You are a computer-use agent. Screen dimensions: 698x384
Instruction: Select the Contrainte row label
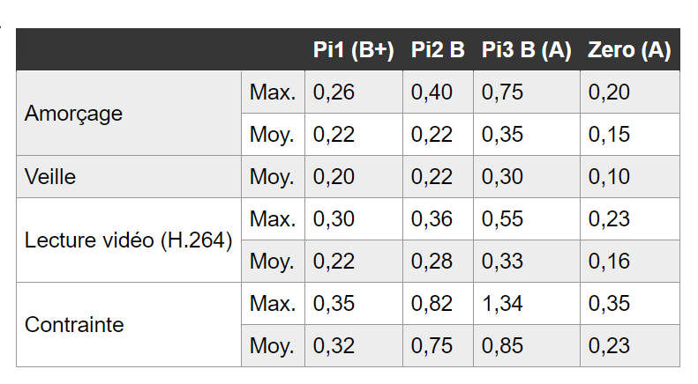pos(74,325)
